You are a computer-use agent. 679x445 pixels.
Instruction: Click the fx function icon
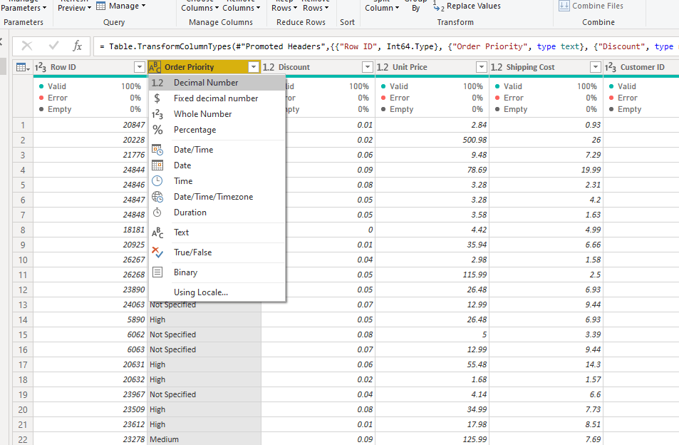coord(77,46)
